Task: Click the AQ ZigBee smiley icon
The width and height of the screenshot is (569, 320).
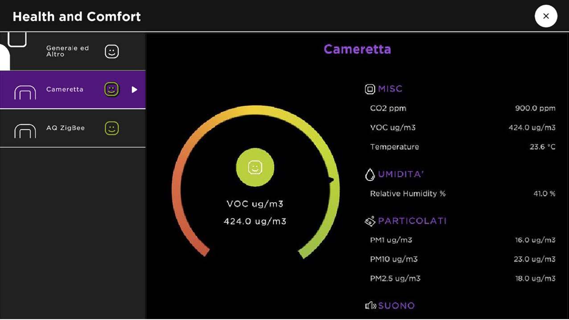Action: coord(111,128)
